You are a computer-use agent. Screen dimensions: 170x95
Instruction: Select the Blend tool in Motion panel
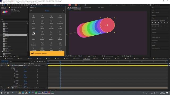[42, 17]
